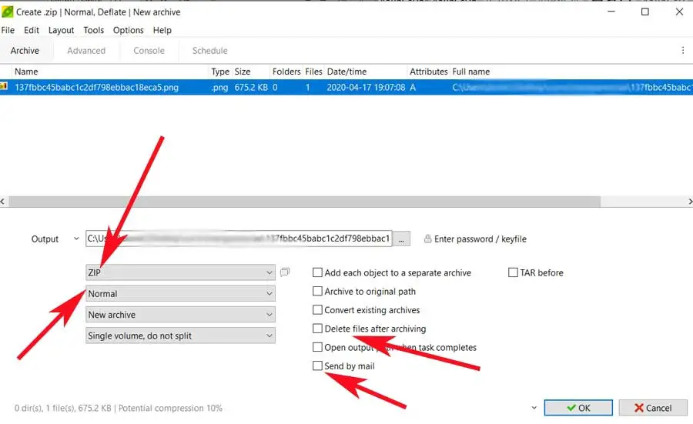Minimize the Create .zip window

point(611,12)
